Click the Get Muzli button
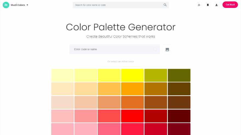The width and height of the screenshot is (241, 135). pos(230,5)
